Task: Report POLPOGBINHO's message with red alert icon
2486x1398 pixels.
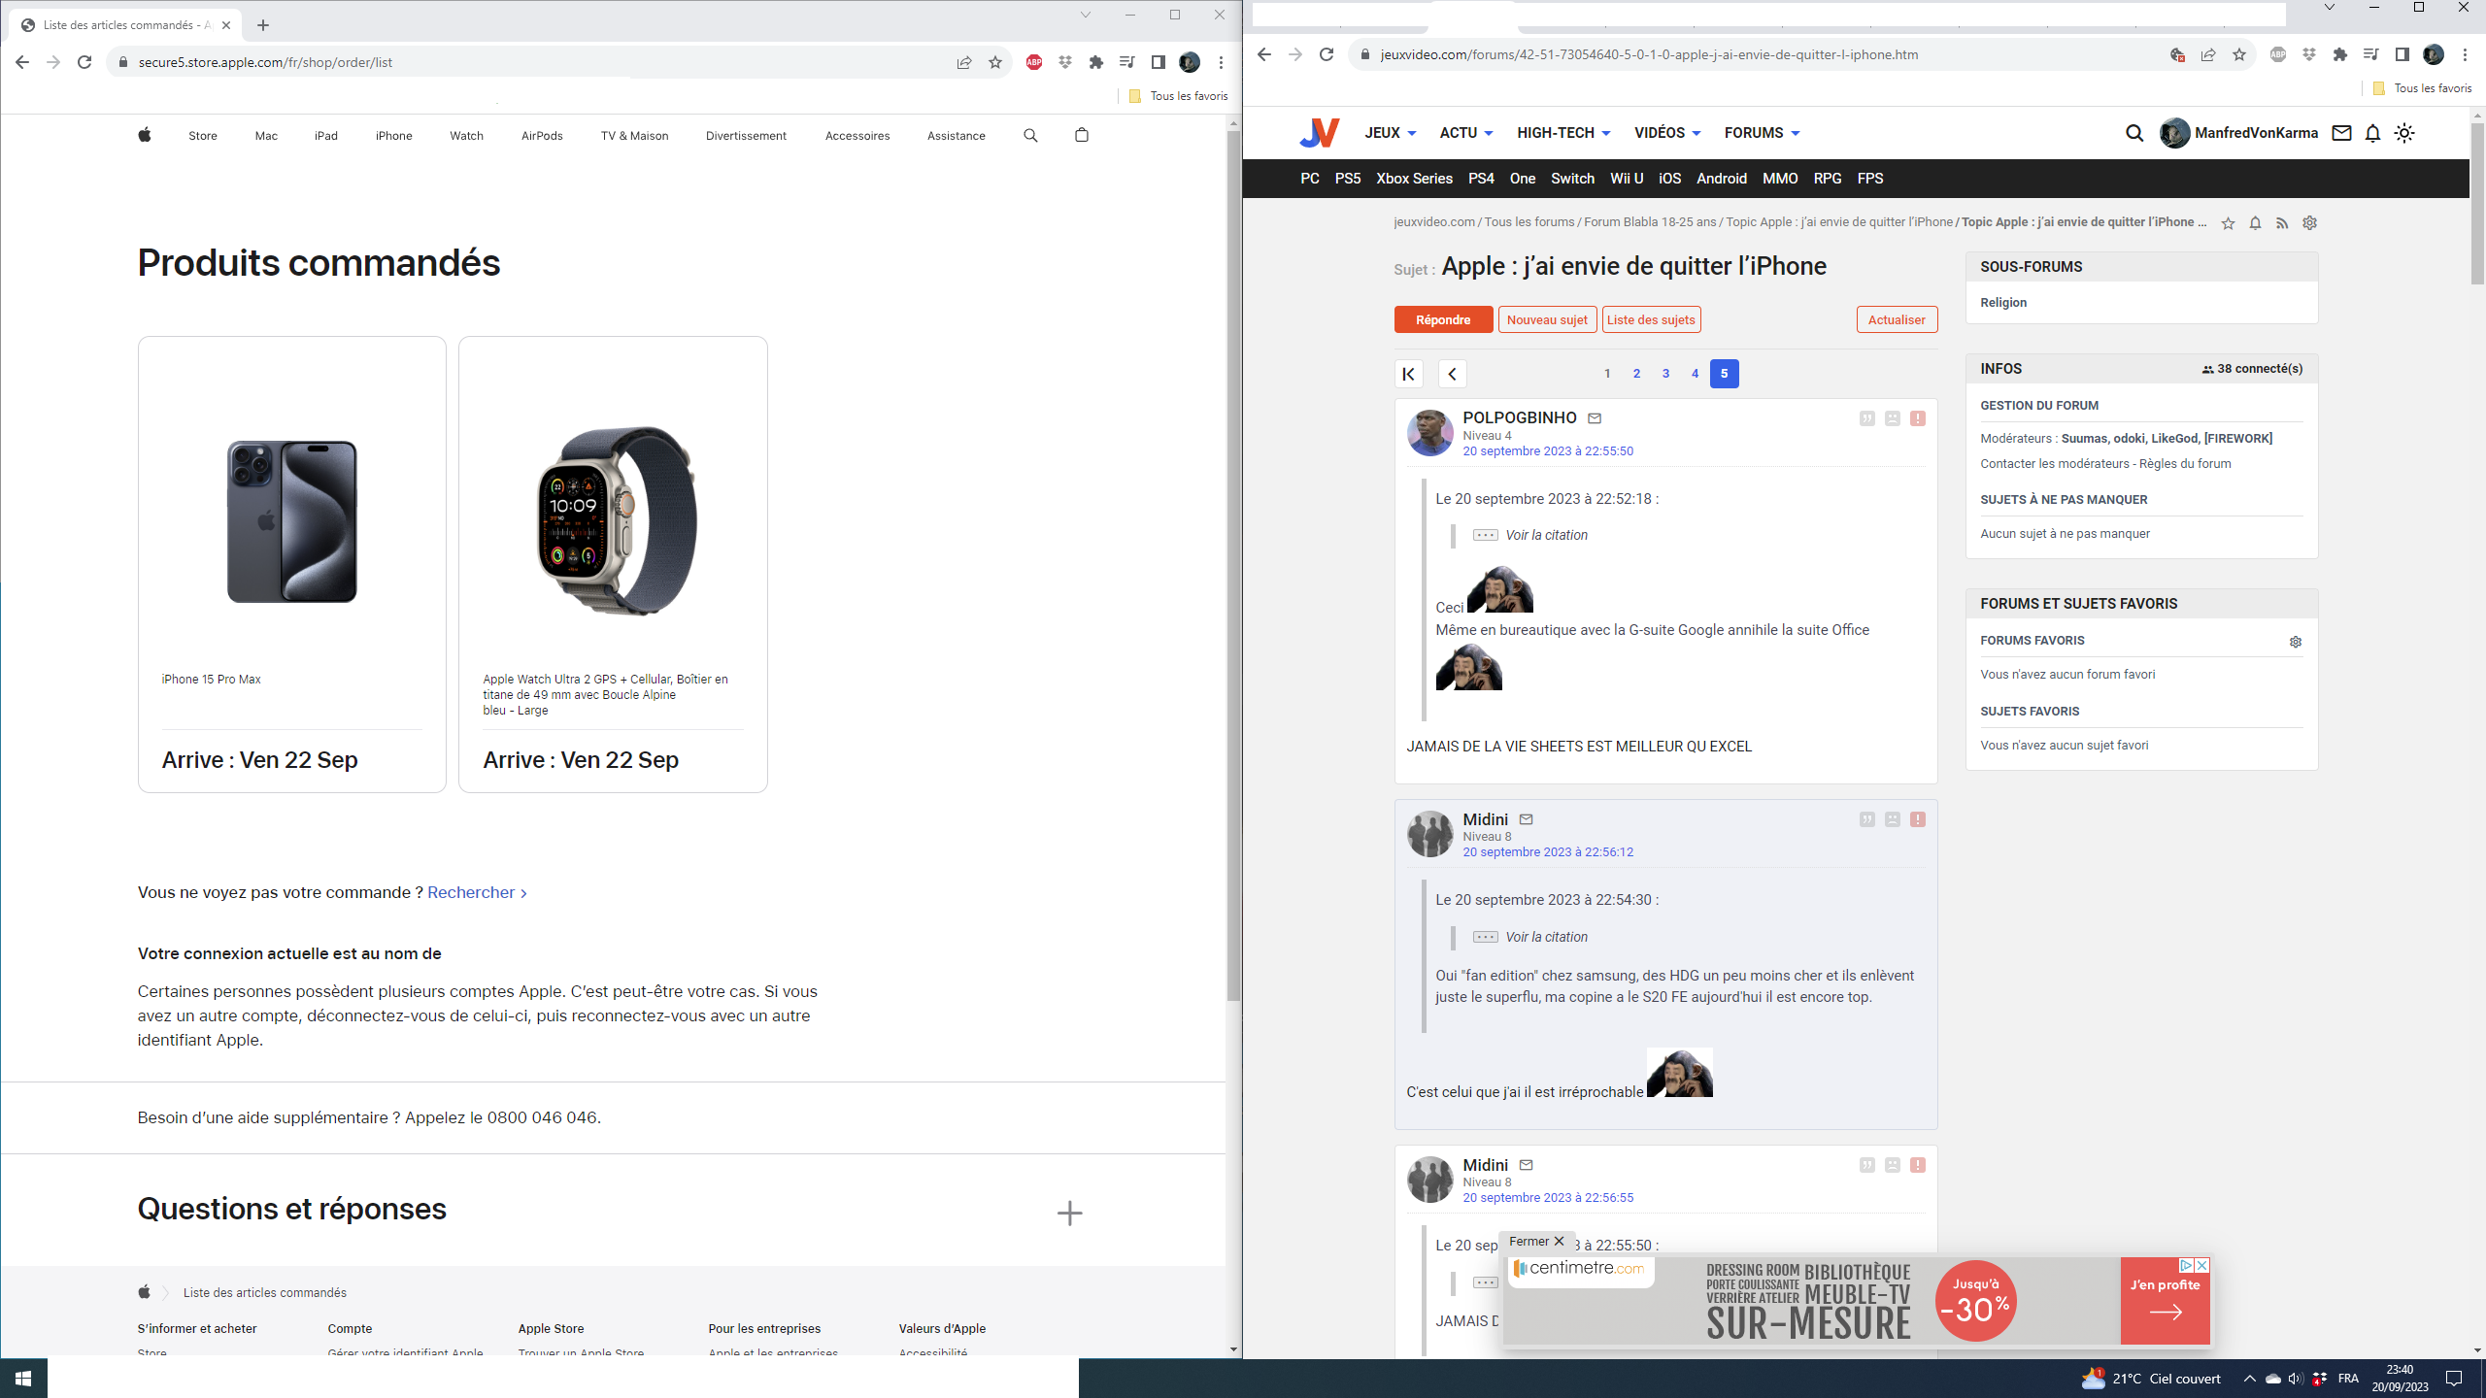Action: tap(1917, 418)
